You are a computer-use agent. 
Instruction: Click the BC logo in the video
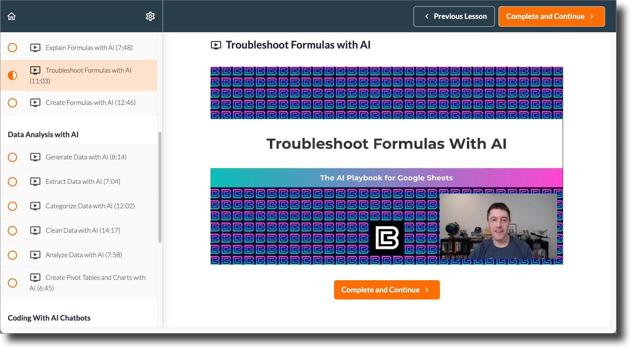387,238
